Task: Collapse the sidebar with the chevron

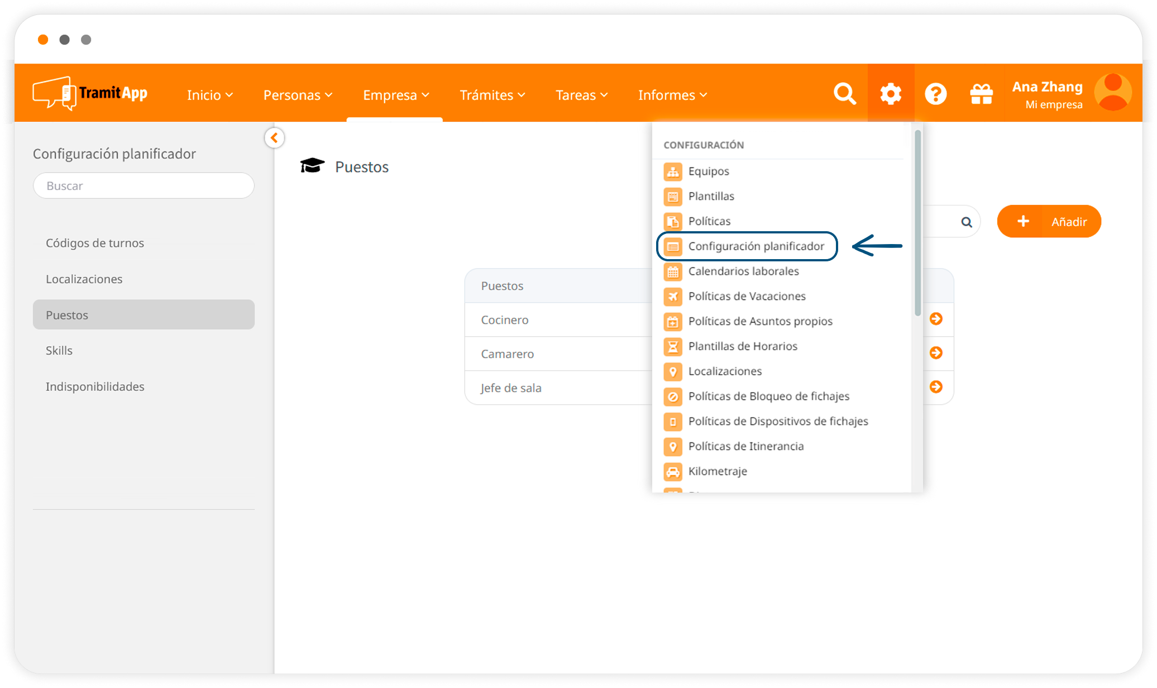Action: (274, 137)
